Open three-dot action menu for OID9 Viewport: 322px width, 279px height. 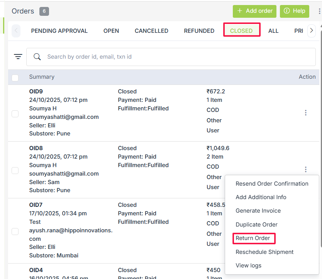pos(305,113)
